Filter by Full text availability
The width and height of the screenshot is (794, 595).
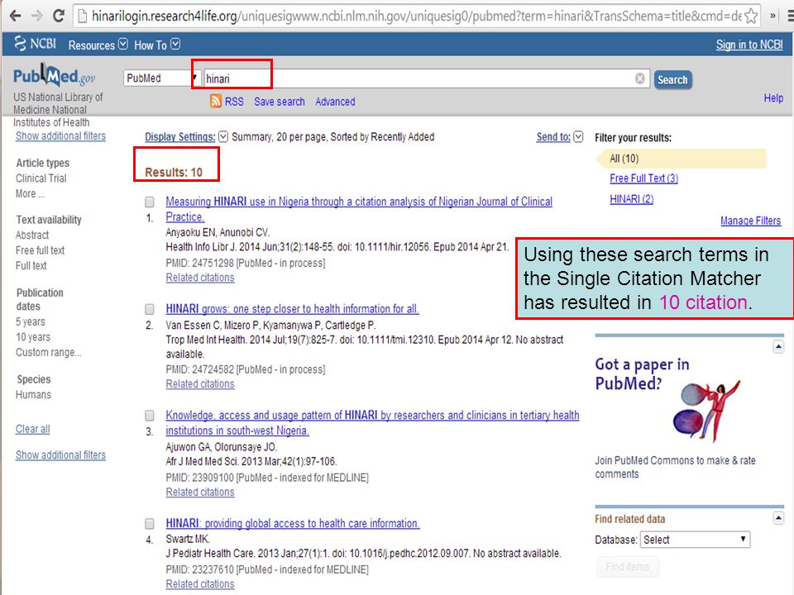(31, 265)
